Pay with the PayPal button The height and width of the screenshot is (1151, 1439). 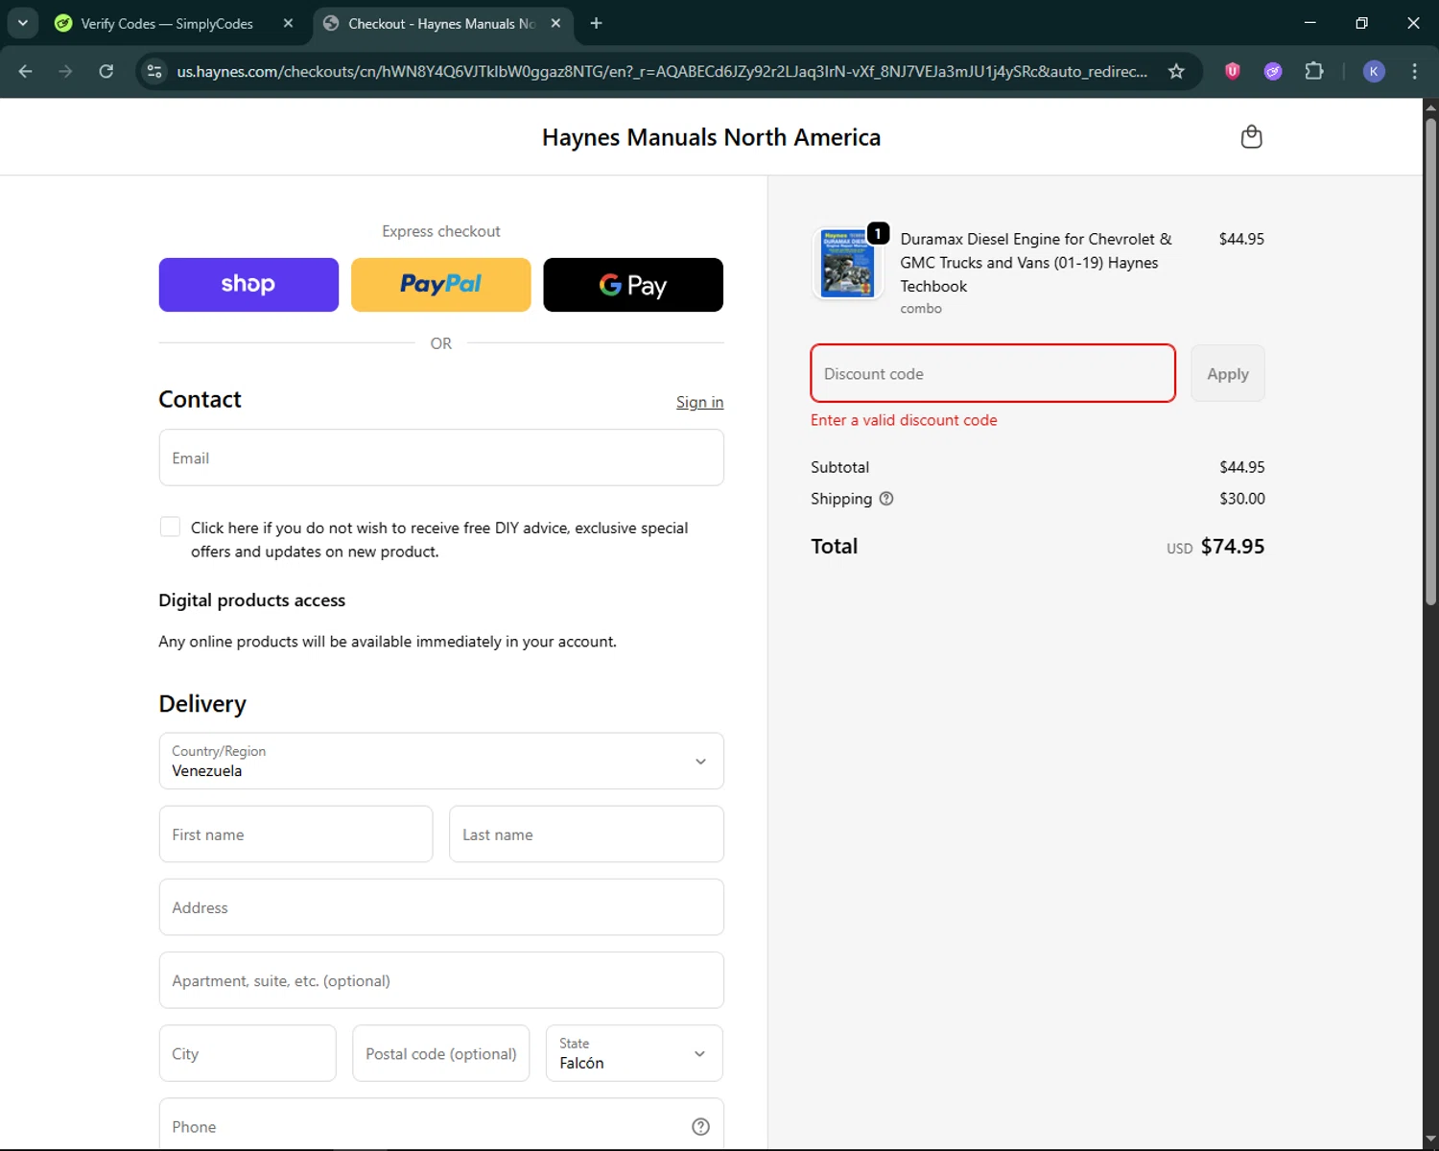441,285
